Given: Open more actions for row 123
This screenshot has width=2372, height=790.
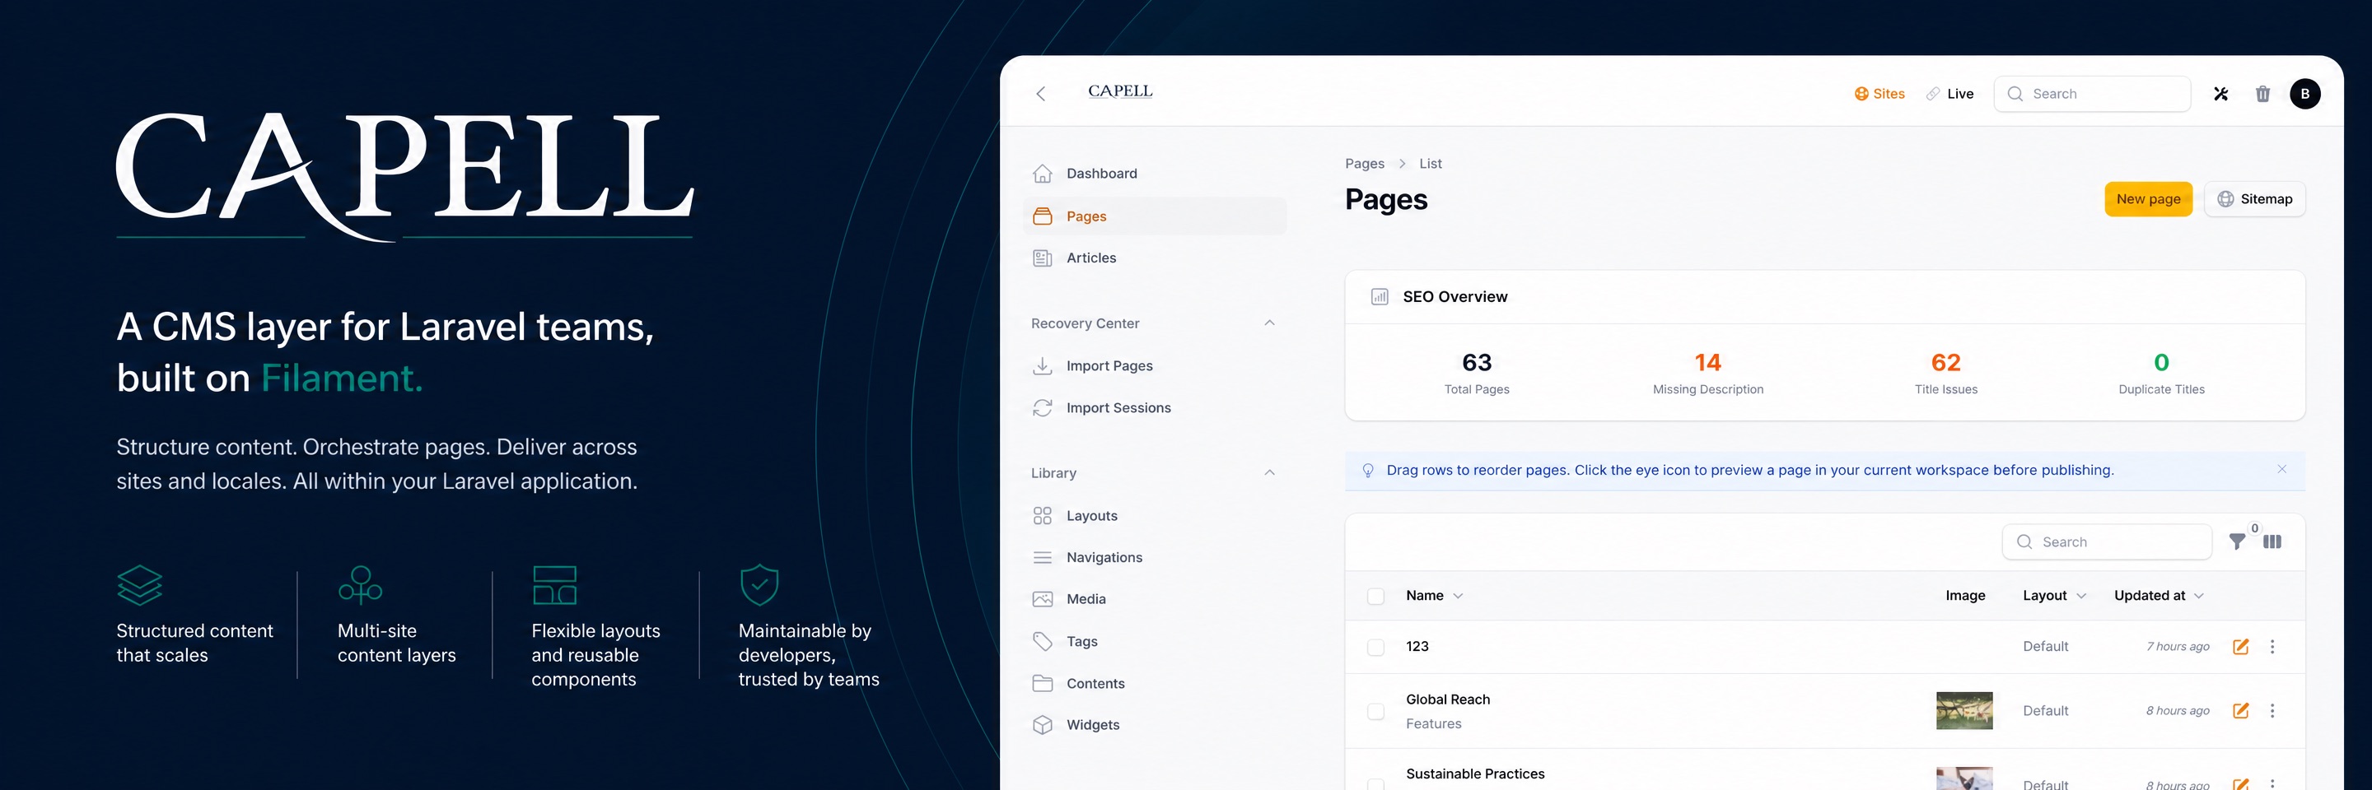Looking at the screenshot, I should coord(2272,647).
